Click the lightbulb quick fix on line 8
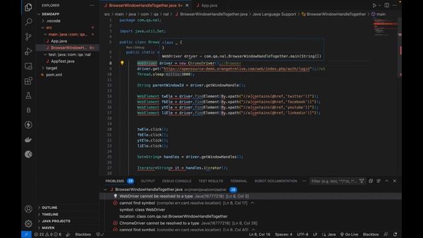 (x=122, y=63)
